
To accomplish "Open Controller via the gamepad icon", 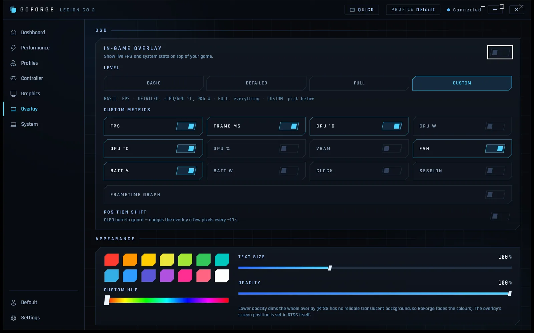I will tap(13, 78).
